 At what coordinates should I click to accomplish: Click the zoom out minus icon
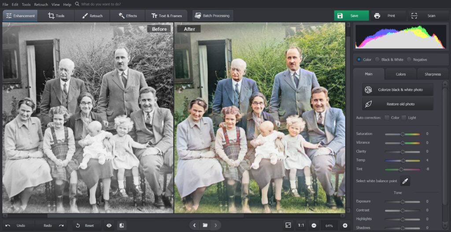[x=314, y=225]
